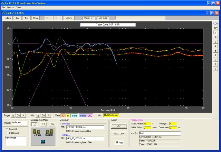The image size is (221, 152).
Task: Click the Lowpass crossover file field
Action: click(x=85, y=127)
